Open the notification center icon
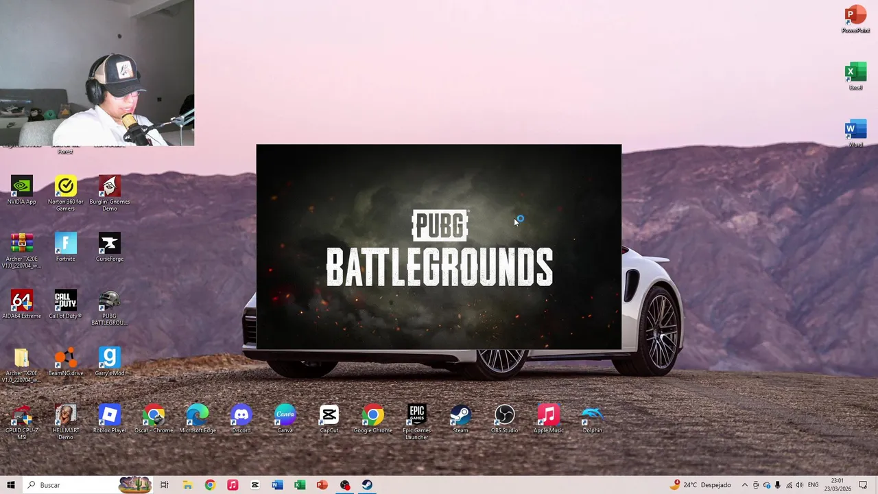 [864, 485]
